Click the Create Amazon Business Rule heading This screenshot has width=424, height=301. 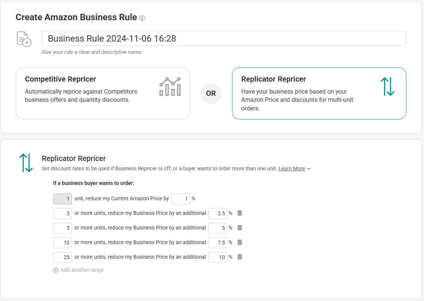pyautogui.click(x=76, y=17)
